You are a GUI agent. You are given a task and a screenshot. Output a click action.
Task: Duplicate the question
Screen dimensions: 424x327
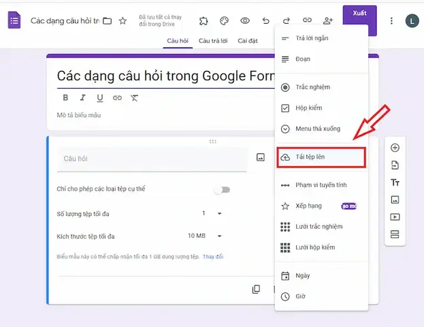[x=256, y=290]
